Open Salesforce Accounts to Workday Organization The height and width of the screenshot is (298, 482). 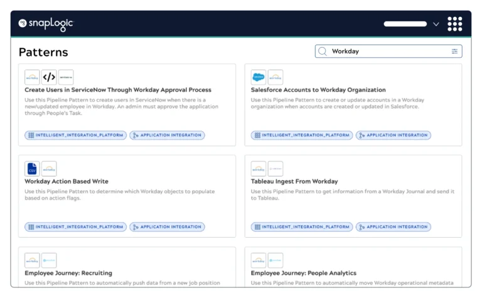[318, 90]
